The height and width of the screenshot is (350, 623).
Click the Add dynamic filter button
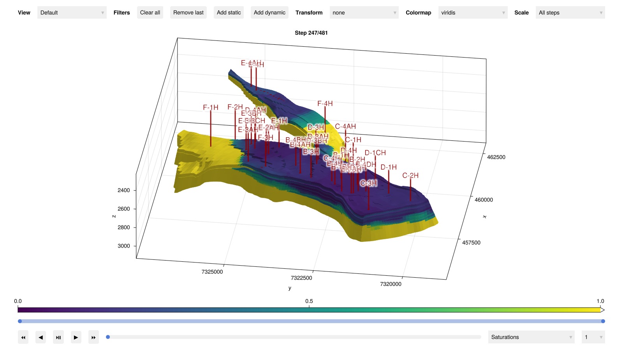[x=269, y=12]
